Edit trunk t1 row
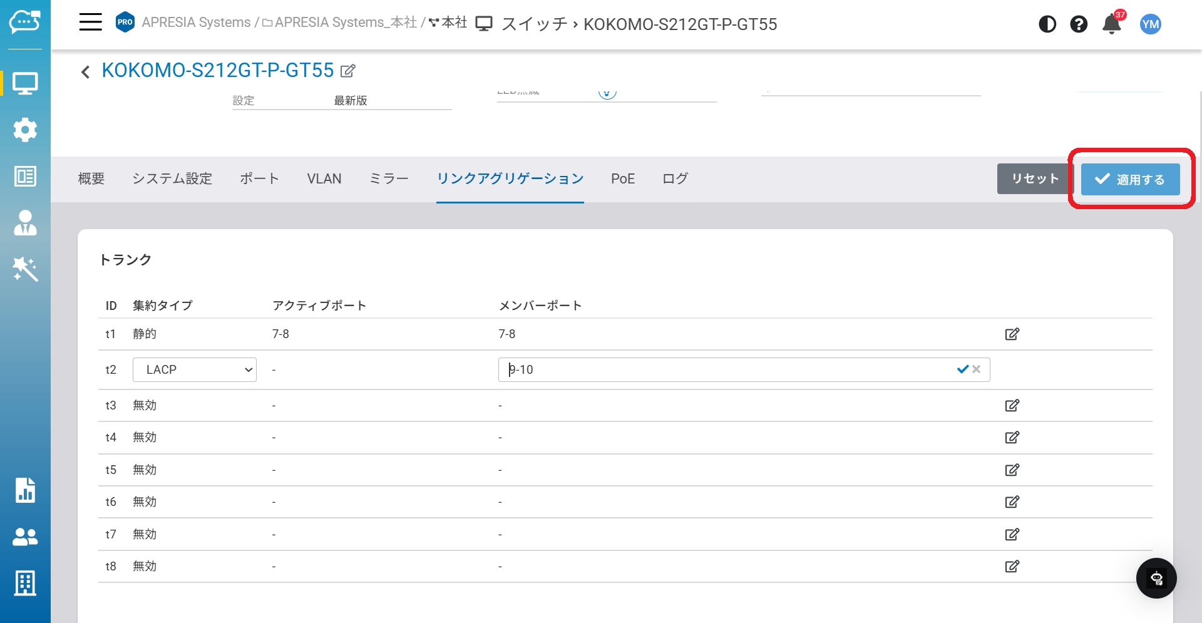Image resolution: width=1202 pixels, height=623 pixels. coord(1012,334)
